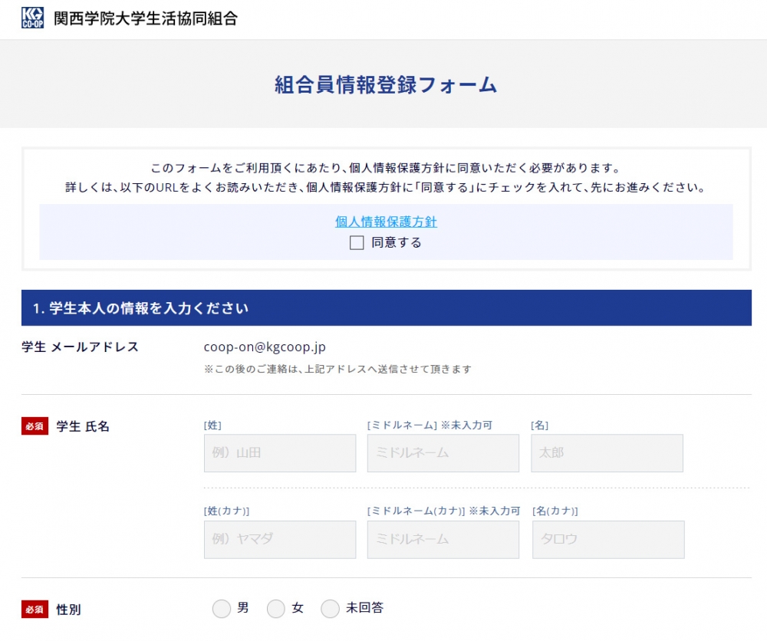Click the 必須 badge beside 性別

coord(35,610)
